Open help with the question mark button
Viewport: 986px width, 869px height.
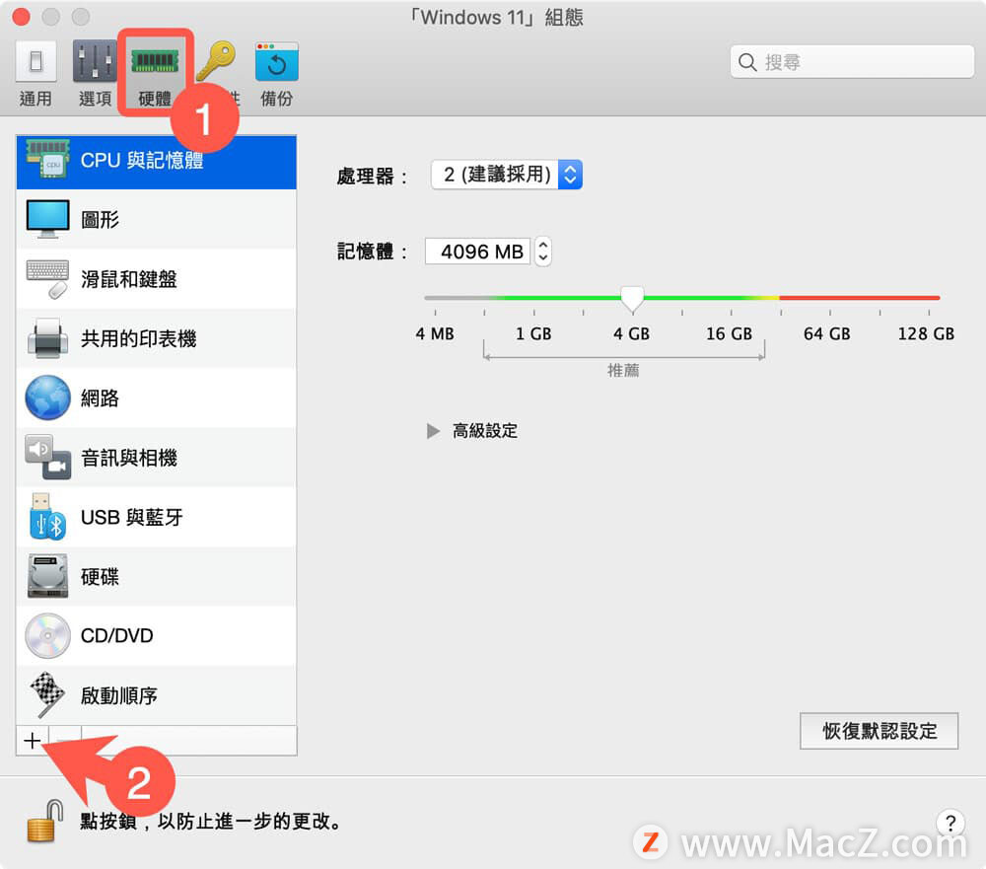pyautogui.click(x=951, y=823)
